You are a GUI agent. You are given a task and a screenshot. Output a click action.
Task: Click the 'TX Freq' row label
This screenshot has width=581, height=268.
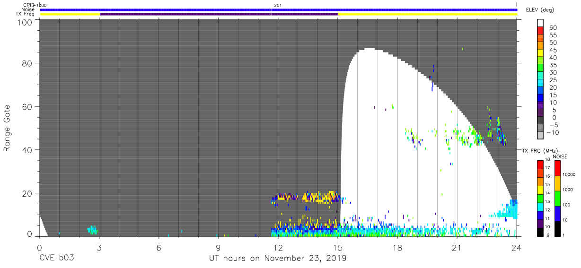coord(25,14)
